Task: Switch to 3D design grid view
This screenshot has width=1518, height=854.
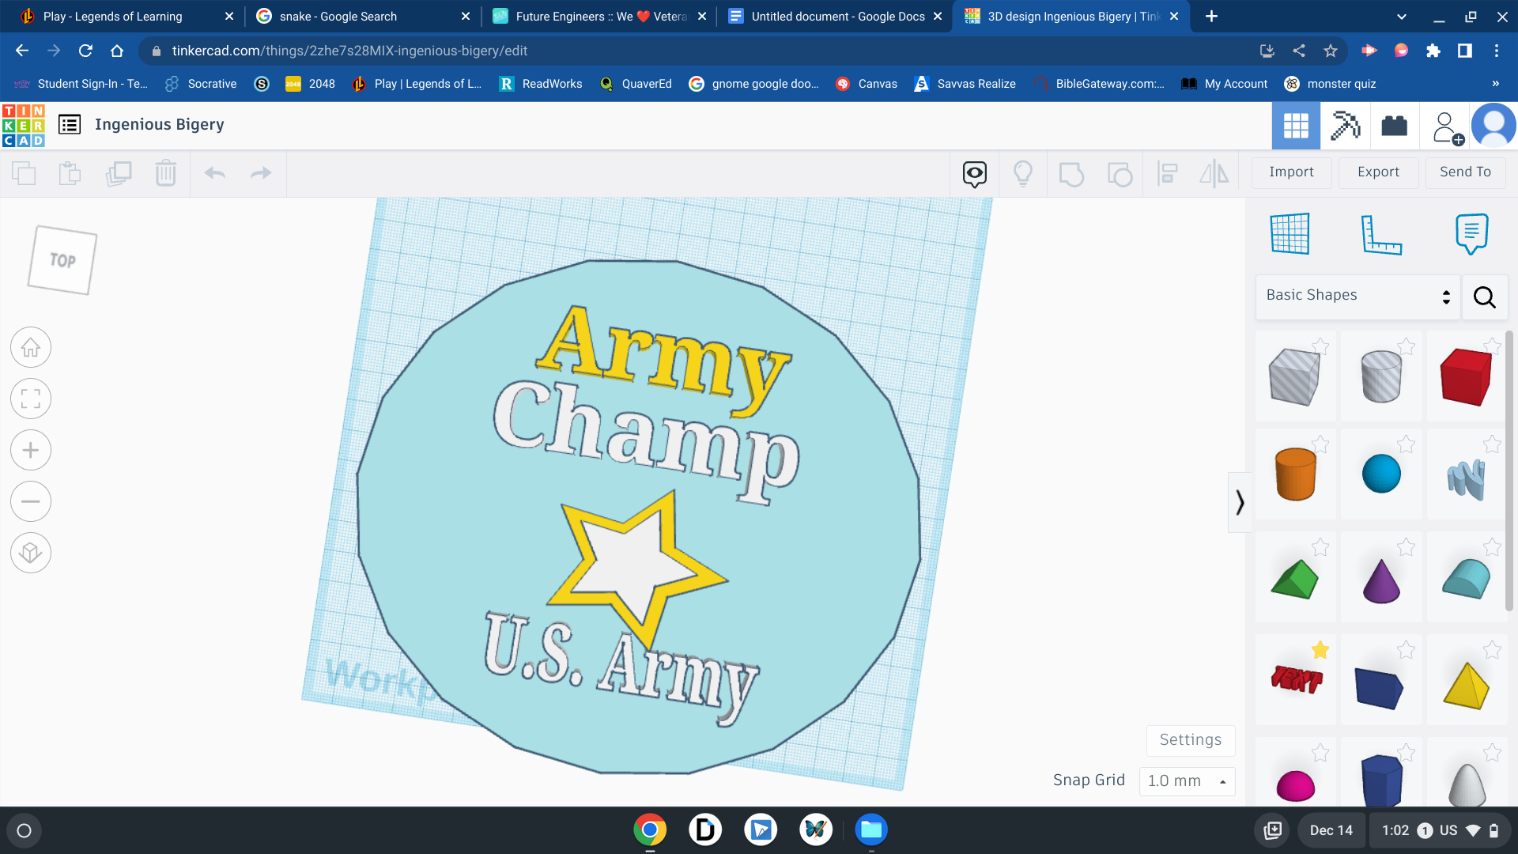Action: pos(1296,126)
